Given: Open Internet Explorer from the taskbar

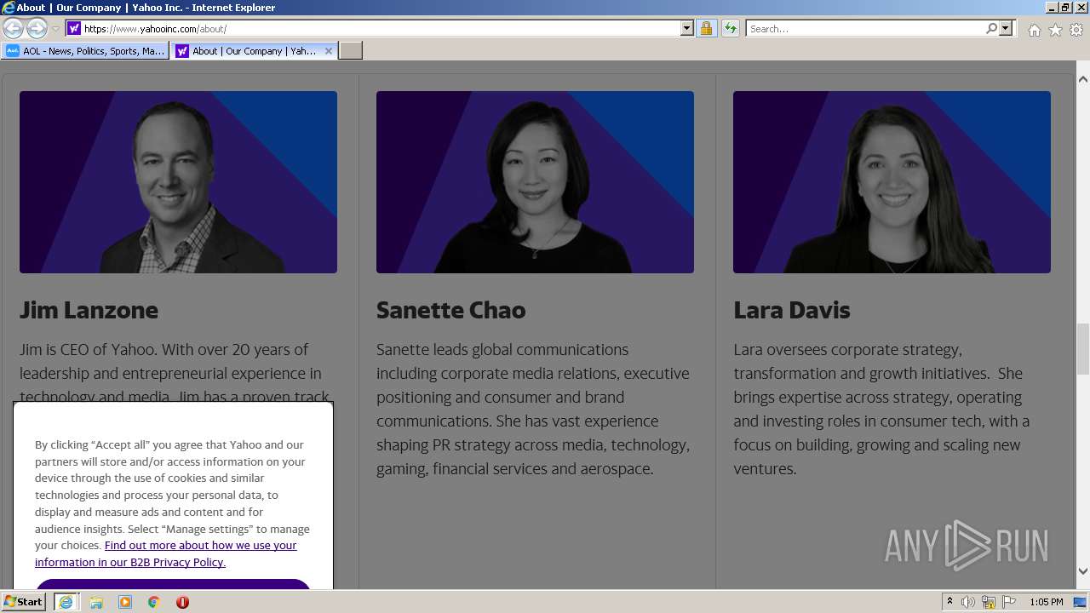Looking at the screenshot, I should pos(66,602).
